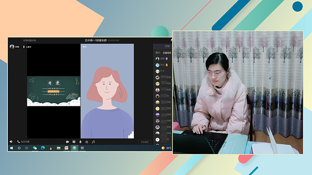The height and width of the screenshot is (175, 312).
Task: Open WeChat from the taskbar
Action: [x=35, y=148]
